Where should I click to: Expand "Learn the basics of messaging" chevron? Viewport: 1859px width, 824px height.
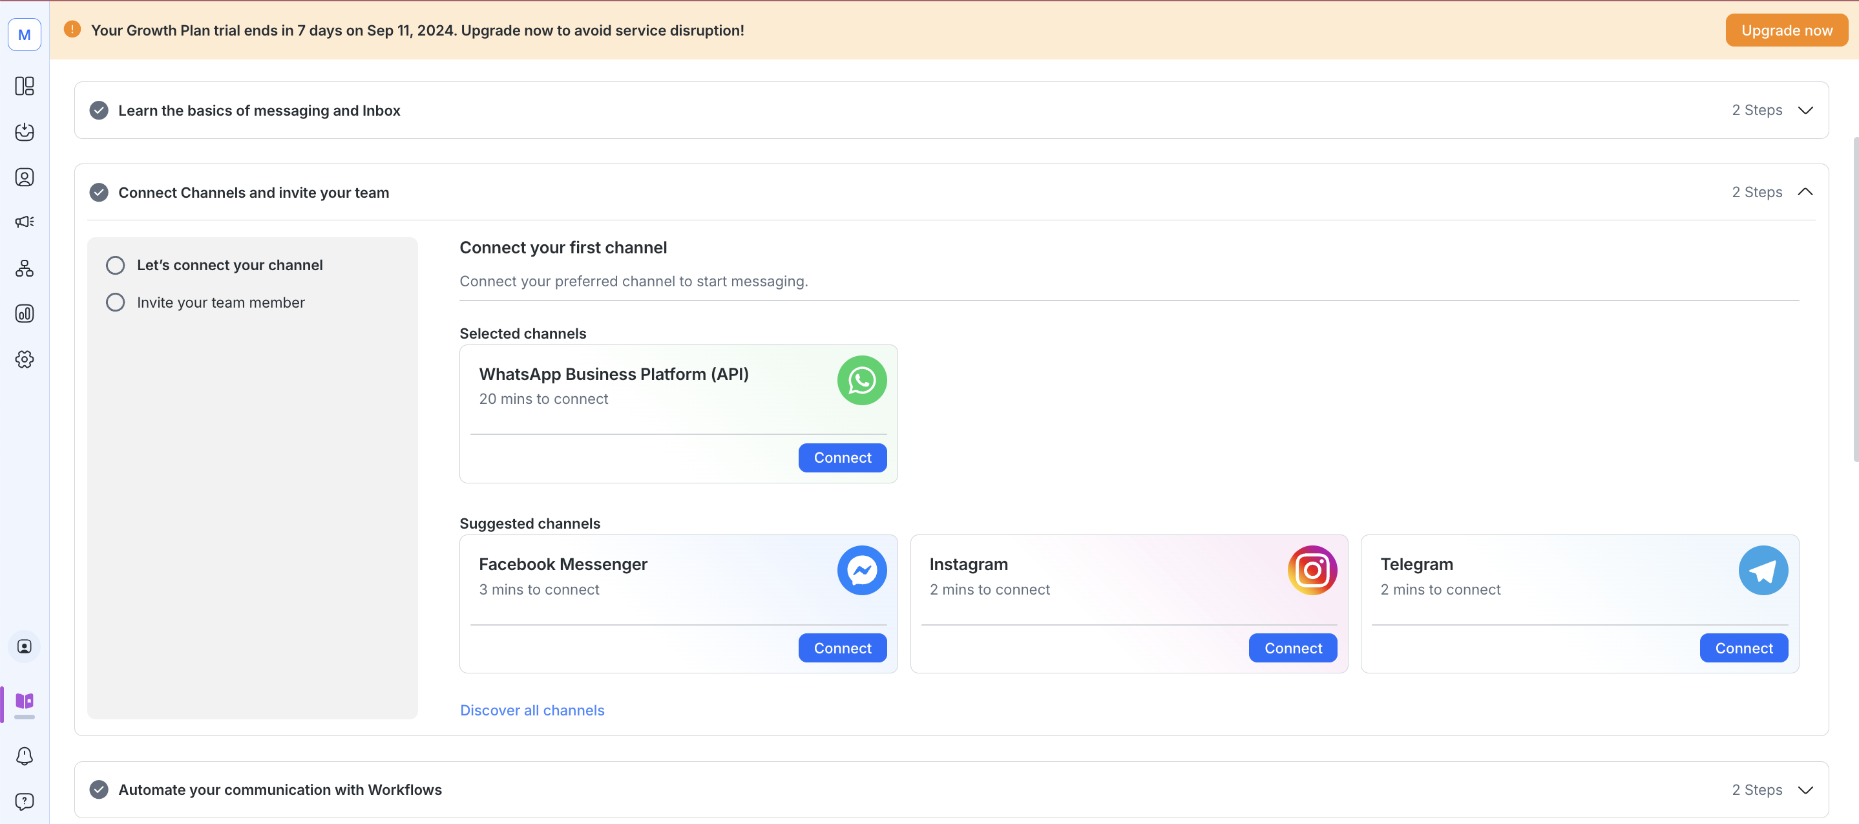(x=1805, y=111)
